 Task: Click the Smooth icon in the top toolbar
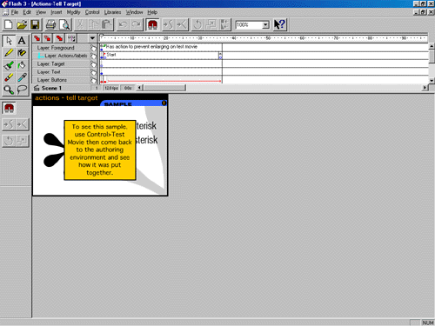click(x=168, y=24)
